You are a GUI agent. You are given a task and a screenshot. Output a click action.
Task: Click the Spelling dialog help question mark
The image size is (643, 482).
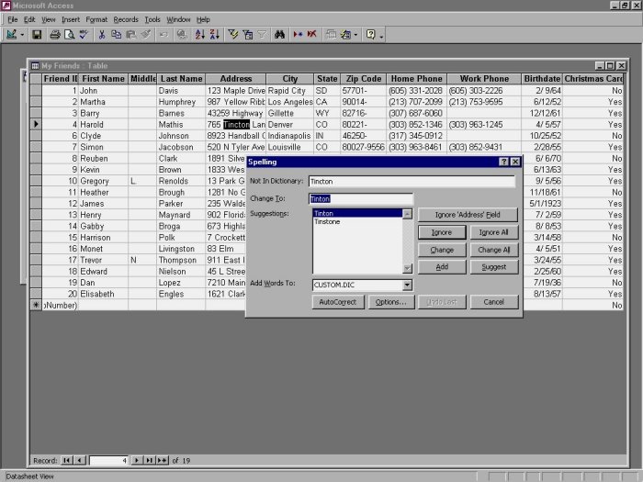click(x=503, y=162)
